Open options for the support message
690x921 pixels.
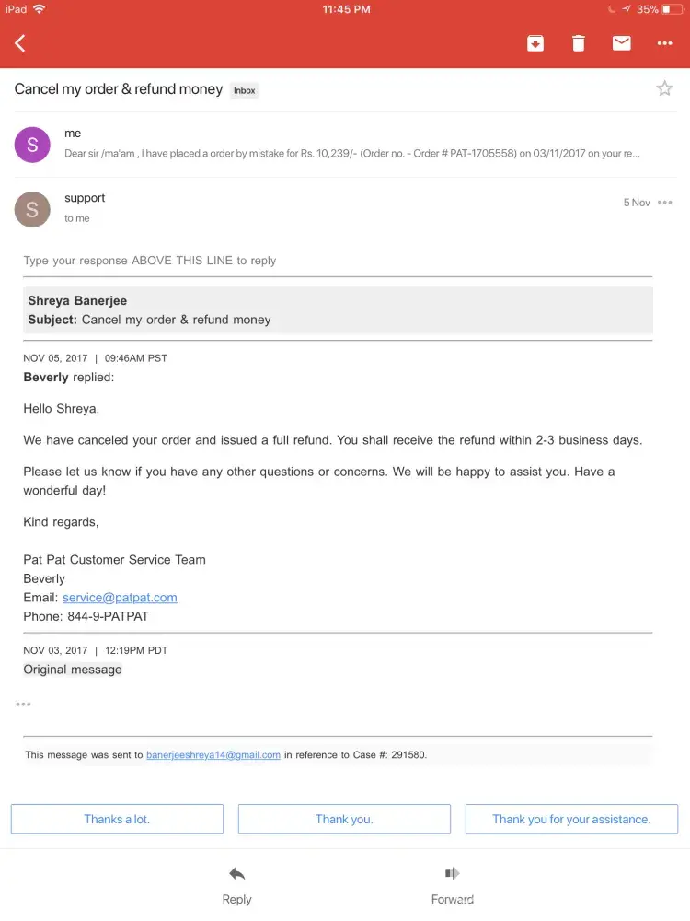(x=665, y=203)
